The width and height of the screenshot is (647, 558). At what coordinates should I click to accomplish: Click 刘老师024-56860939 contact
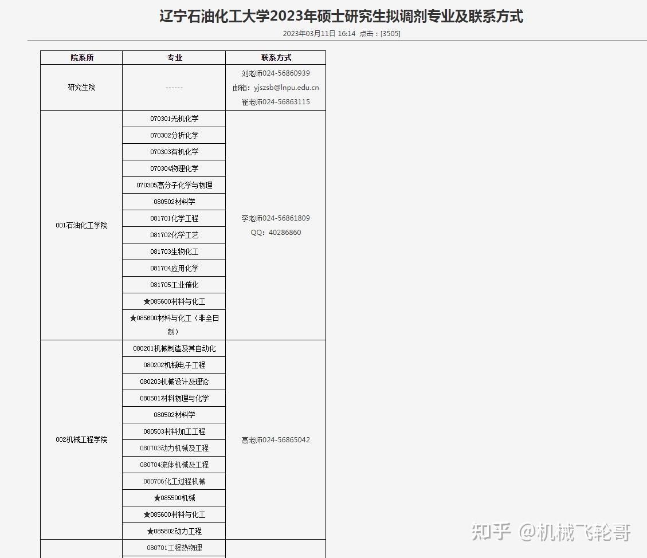[x=276, y=73]
